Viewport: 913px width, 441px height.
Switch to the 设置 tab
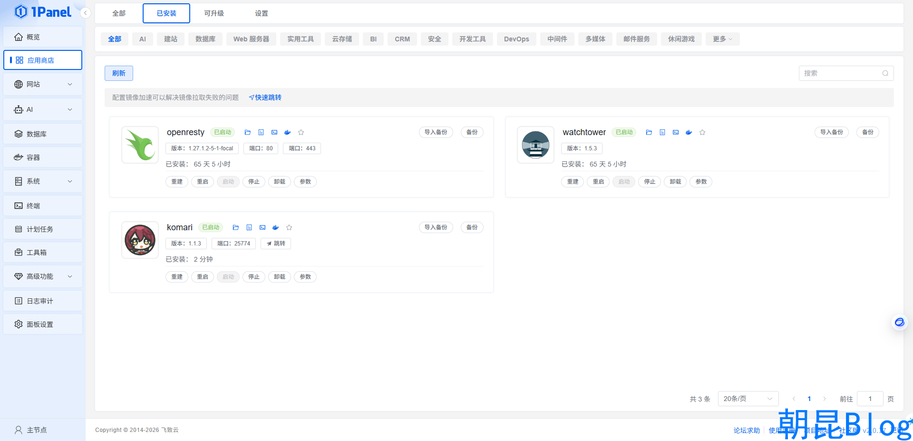click(262, 13)
